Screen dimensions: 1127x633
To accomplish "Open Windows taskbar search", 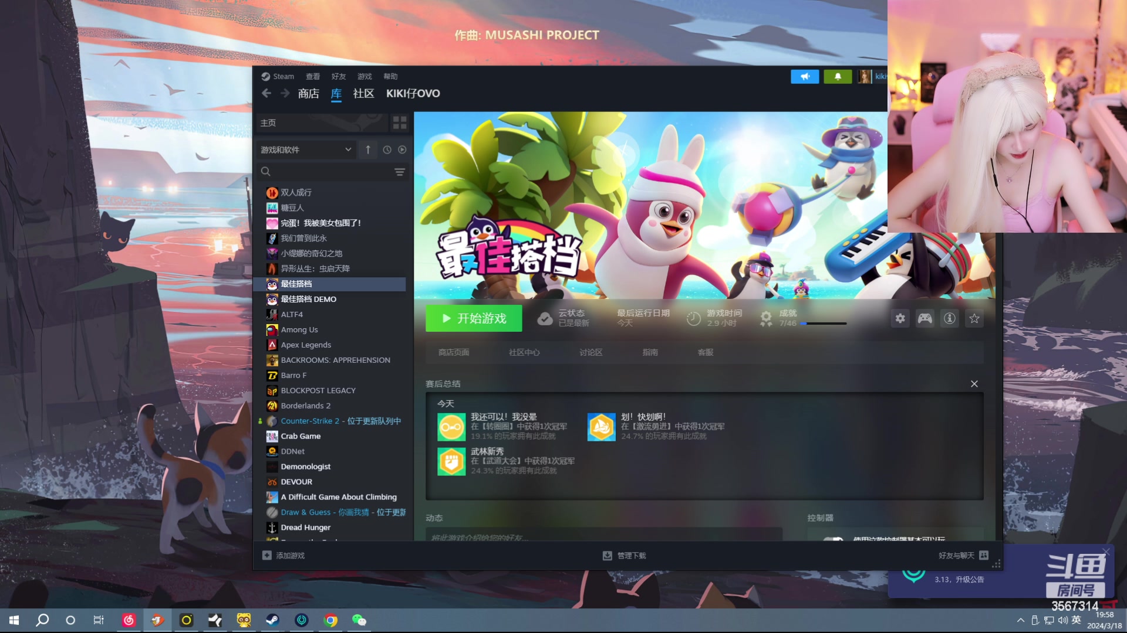I will click(42, 620).
